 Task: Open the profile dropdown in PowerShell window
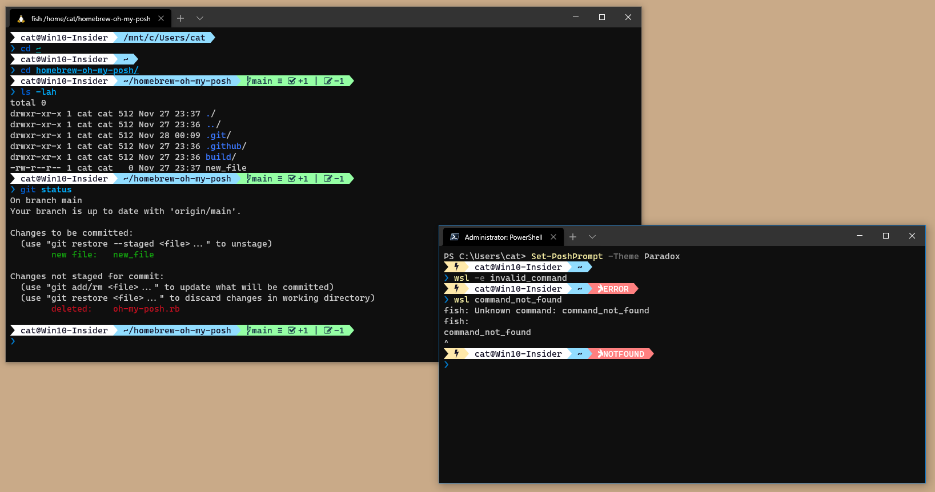click(x=592, y=237)
